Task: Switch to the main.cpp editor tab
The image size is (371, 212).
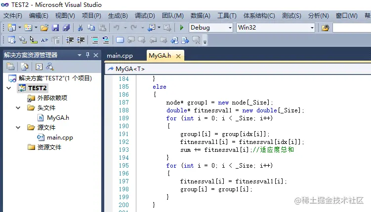Action: click(x=120, y=56)
